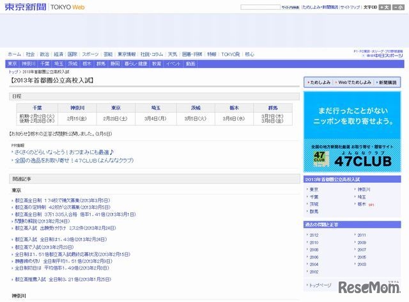Image resolution: width=409 pixels, height=302 pixels.
Task: Click the 47 CLUB logo icon in banner
Action: click(320, 159)
